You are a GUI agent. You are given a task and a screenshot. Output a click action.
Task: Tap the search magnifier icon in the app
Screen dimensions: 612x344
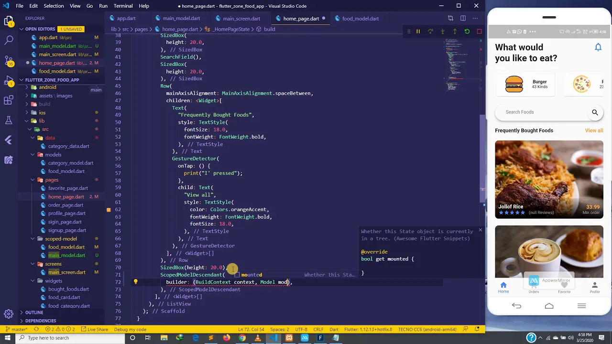pos(595,112)
